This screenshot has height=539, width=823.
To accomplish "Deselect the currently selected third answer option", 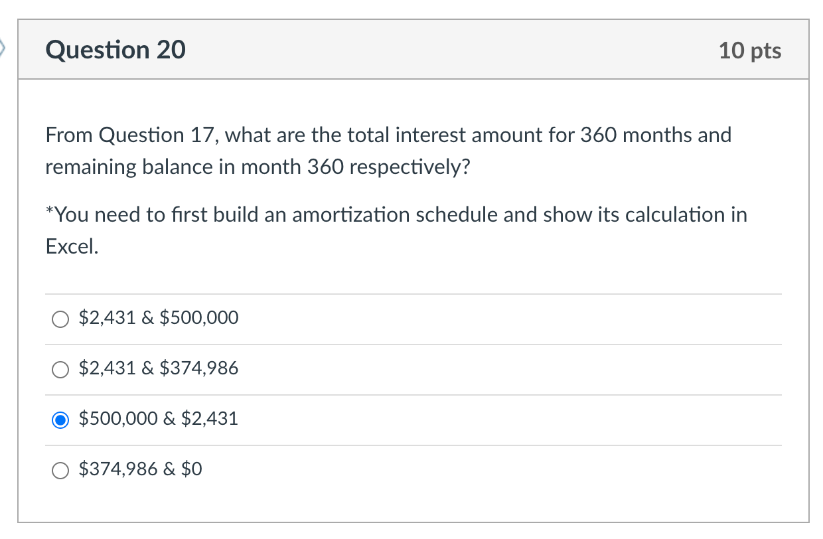I will pyautogui.click(x=60, y=420).
